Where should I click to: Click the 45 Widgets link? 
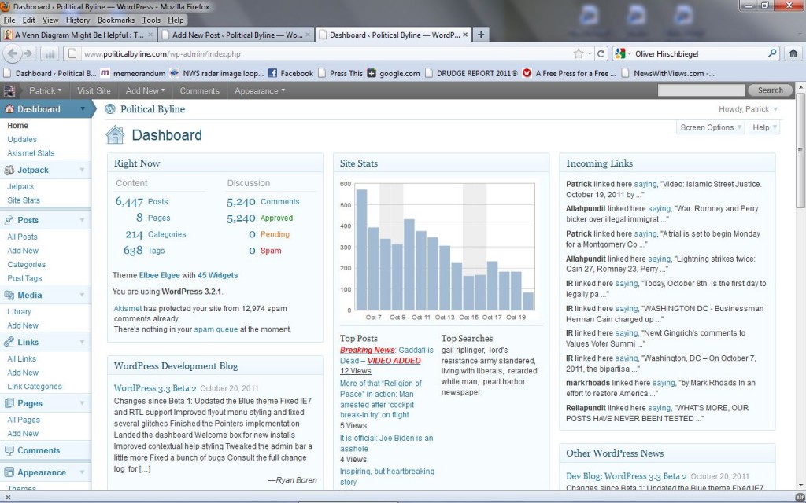[x=217, y=275]
